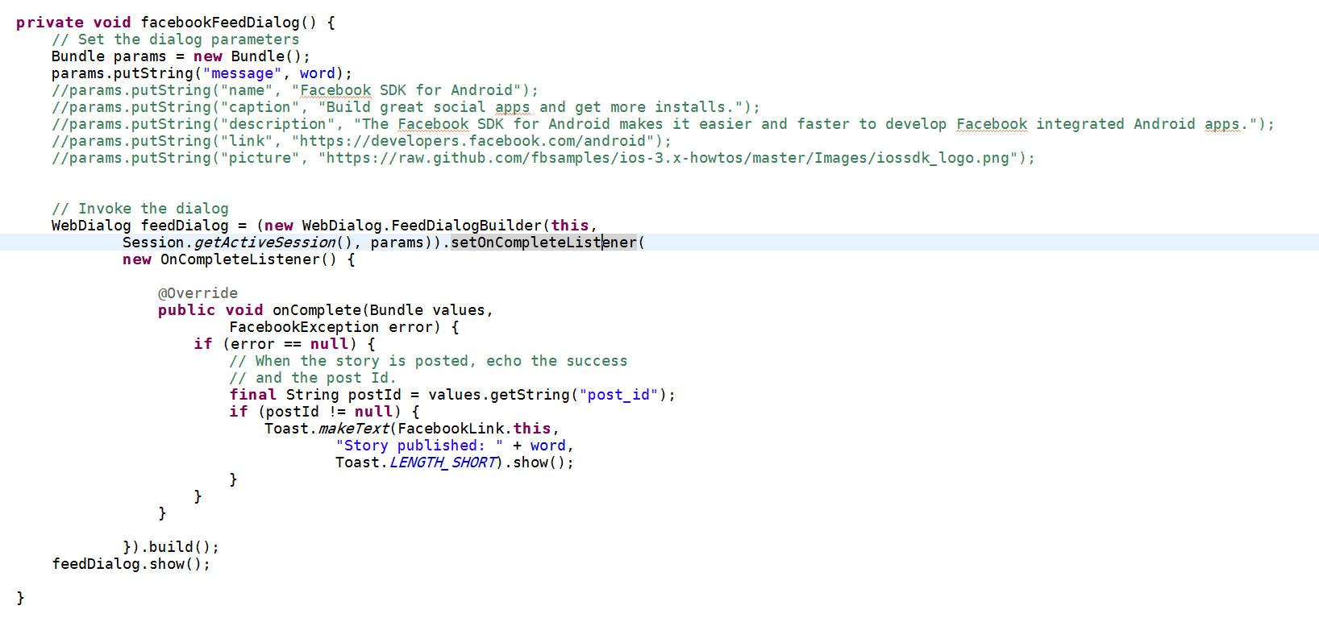Click the developers.facebook.com/android URL text
Viewport: 1319px width, 618px height.
pyautogui.click(x=472, y=141)
